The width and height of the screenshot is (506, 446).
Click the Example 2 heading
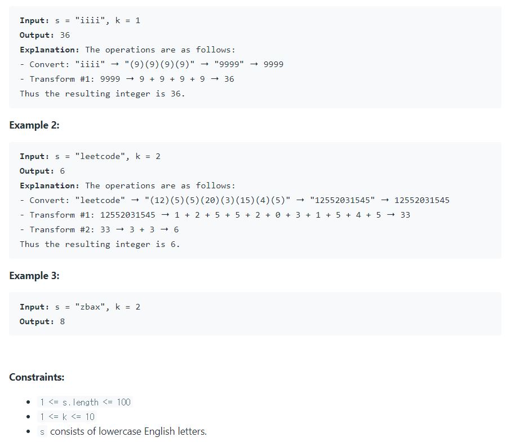point(34,125)
